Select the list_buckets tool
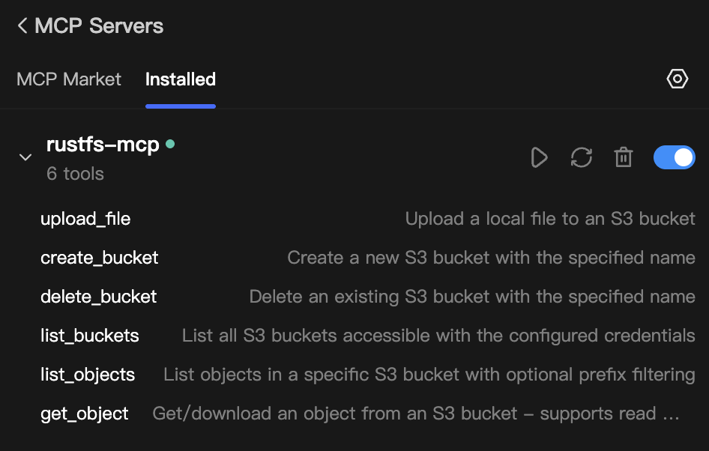This screenshot has width=709, height=451. [89, 335]
